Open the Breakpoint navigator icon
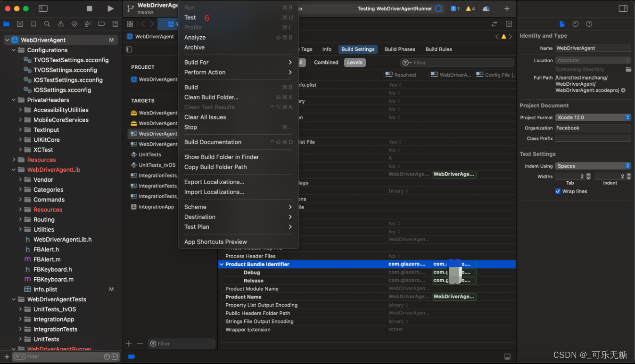This screenshot has height=364, width=635. pos(101,24)
